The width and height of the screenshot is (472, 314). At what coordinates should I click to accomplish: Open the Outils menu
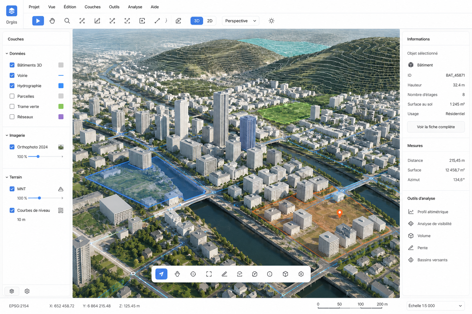(114, 7)
